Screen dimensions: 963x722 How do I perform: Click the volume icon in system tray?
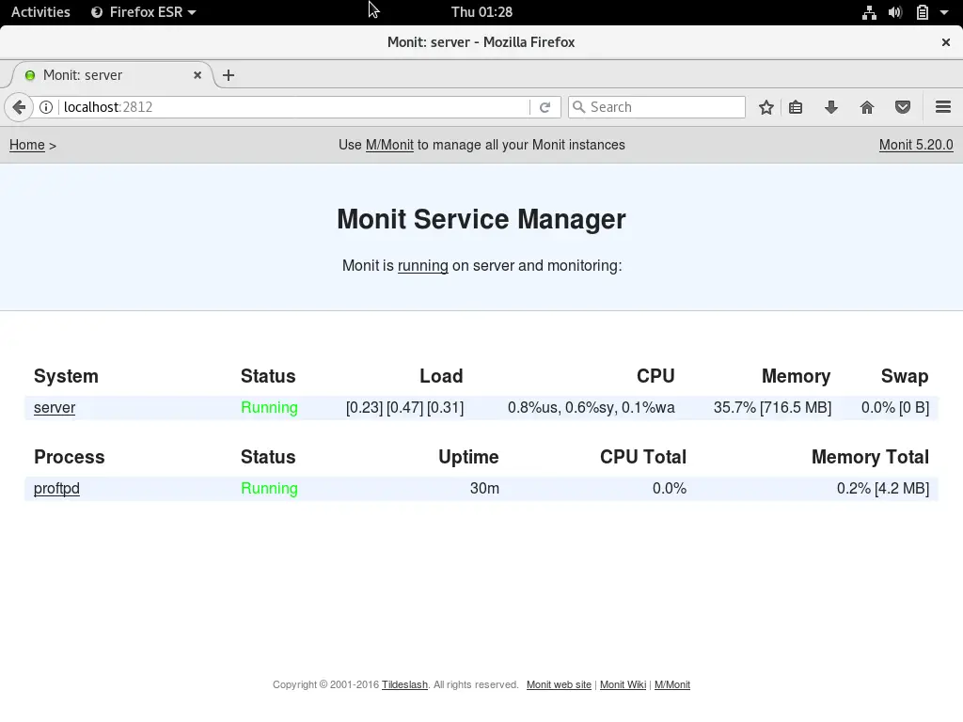pyautogui.click(x=895, y=12)
